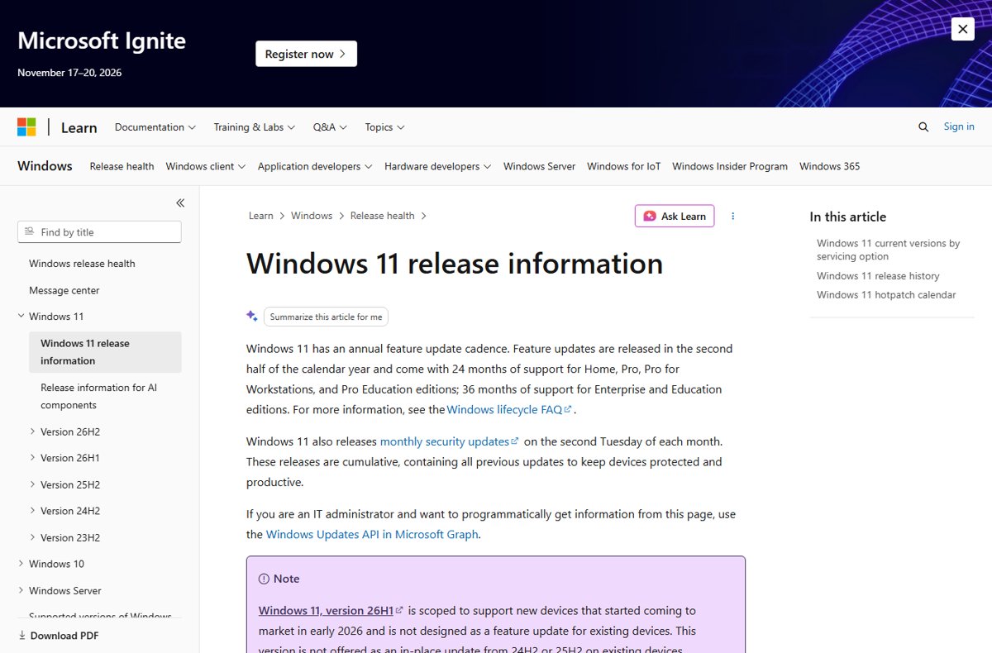992x653 pixels.
Task: Expand the Application developers dropdown
Action: coord(315,166)
